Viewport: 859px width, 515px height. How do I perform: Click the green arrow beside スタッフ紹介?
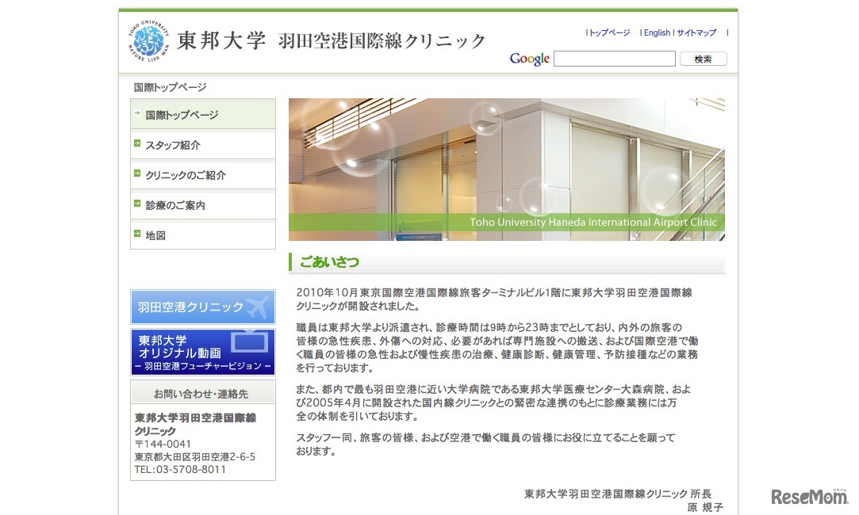[x=139, y=144]
